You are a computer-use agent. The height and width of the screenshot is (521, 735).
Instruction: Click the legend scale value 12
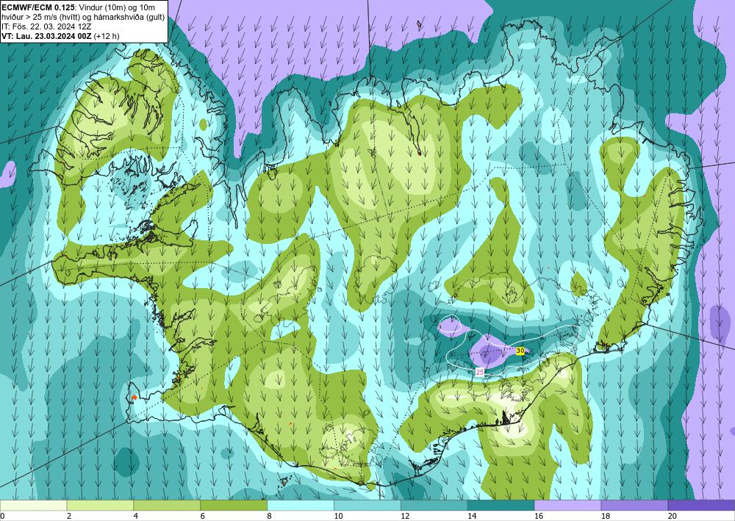coord(404,516)
